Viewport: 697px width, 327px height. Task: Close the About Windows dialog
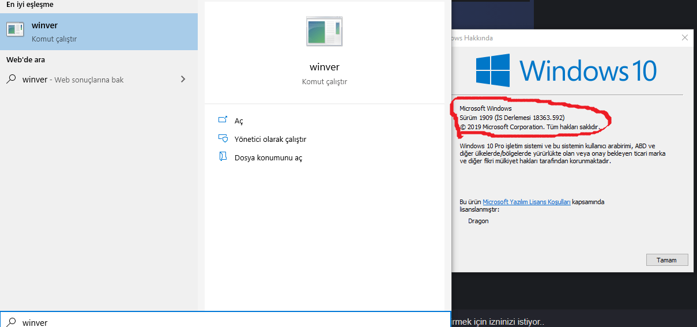click(x=685, y=37)
